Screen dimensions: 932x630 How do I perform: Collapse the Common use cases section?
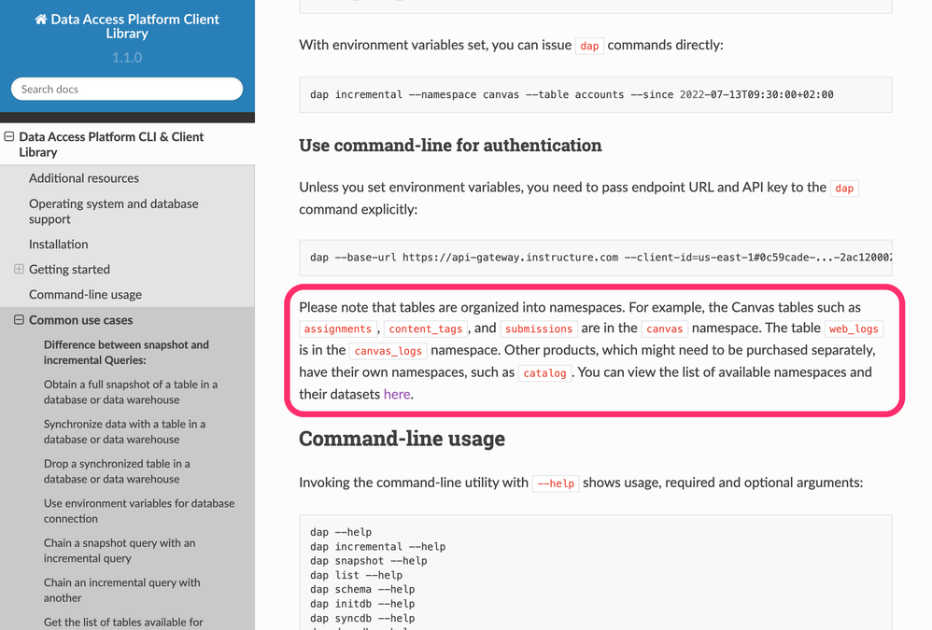(19, 320)
